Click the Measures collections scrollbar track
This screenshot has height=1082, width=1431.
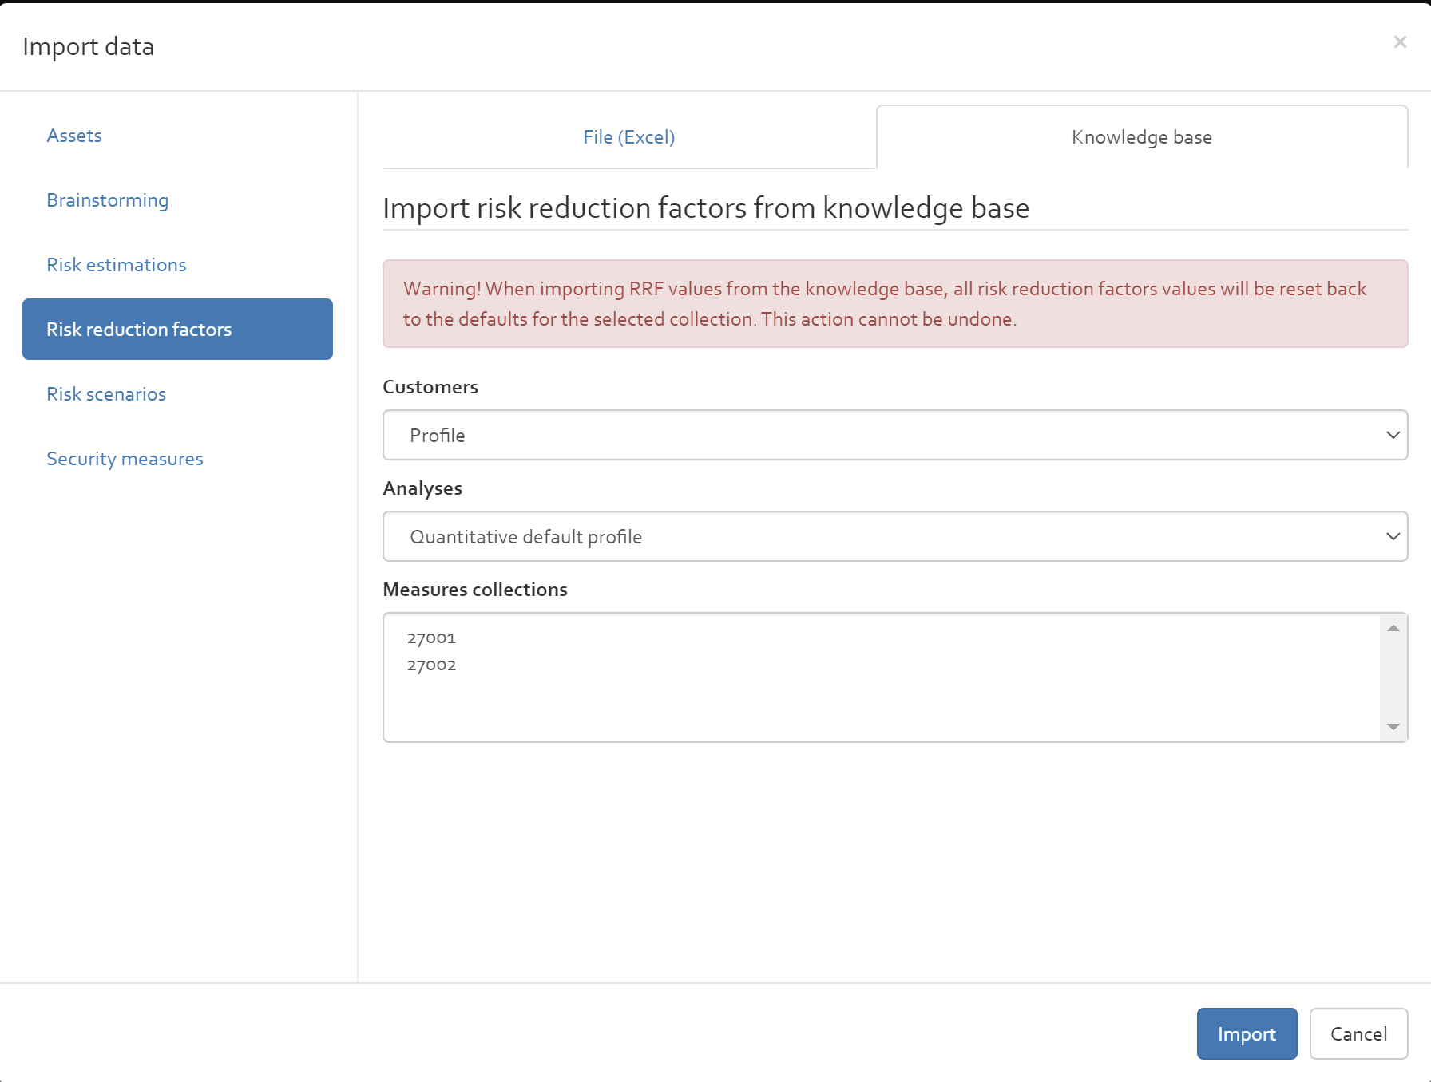pos(1393,677)
